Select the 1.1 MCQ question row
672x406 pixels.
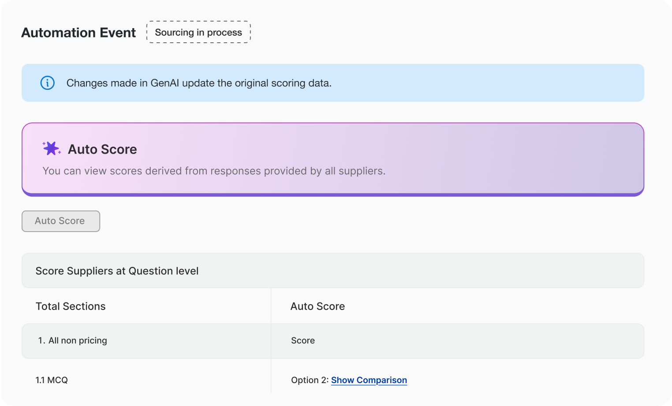click(52, 380)
